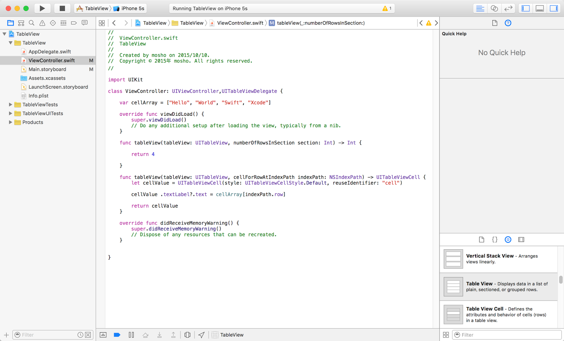Expand the TableViewTests folder

point(11,104)
